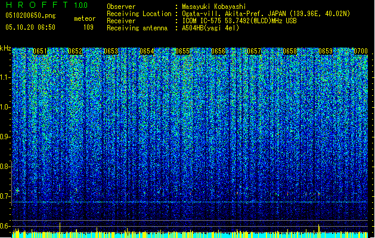Click the 0700 time marker
The image size is (375, 238).
pyautogui.click(x=361, y=51)
